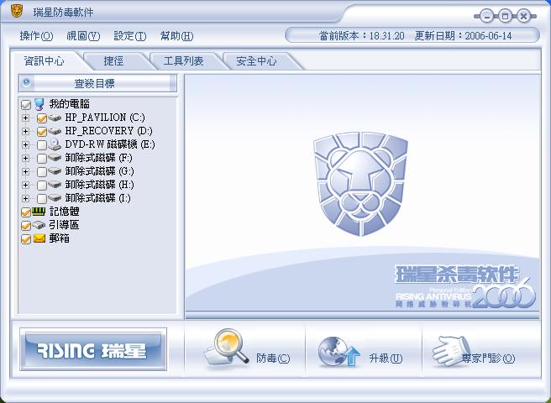Expand the HP_RECOVERY (D:) tree node

[25, 131]
